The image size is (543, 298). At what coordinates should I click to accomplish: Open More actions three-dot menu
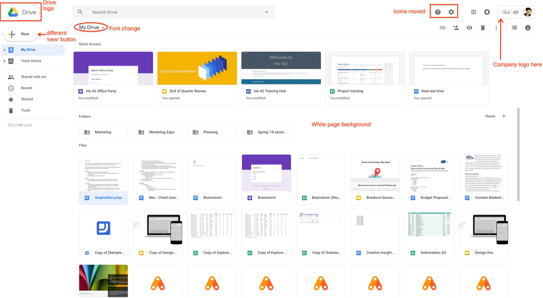tap(496, 28)
